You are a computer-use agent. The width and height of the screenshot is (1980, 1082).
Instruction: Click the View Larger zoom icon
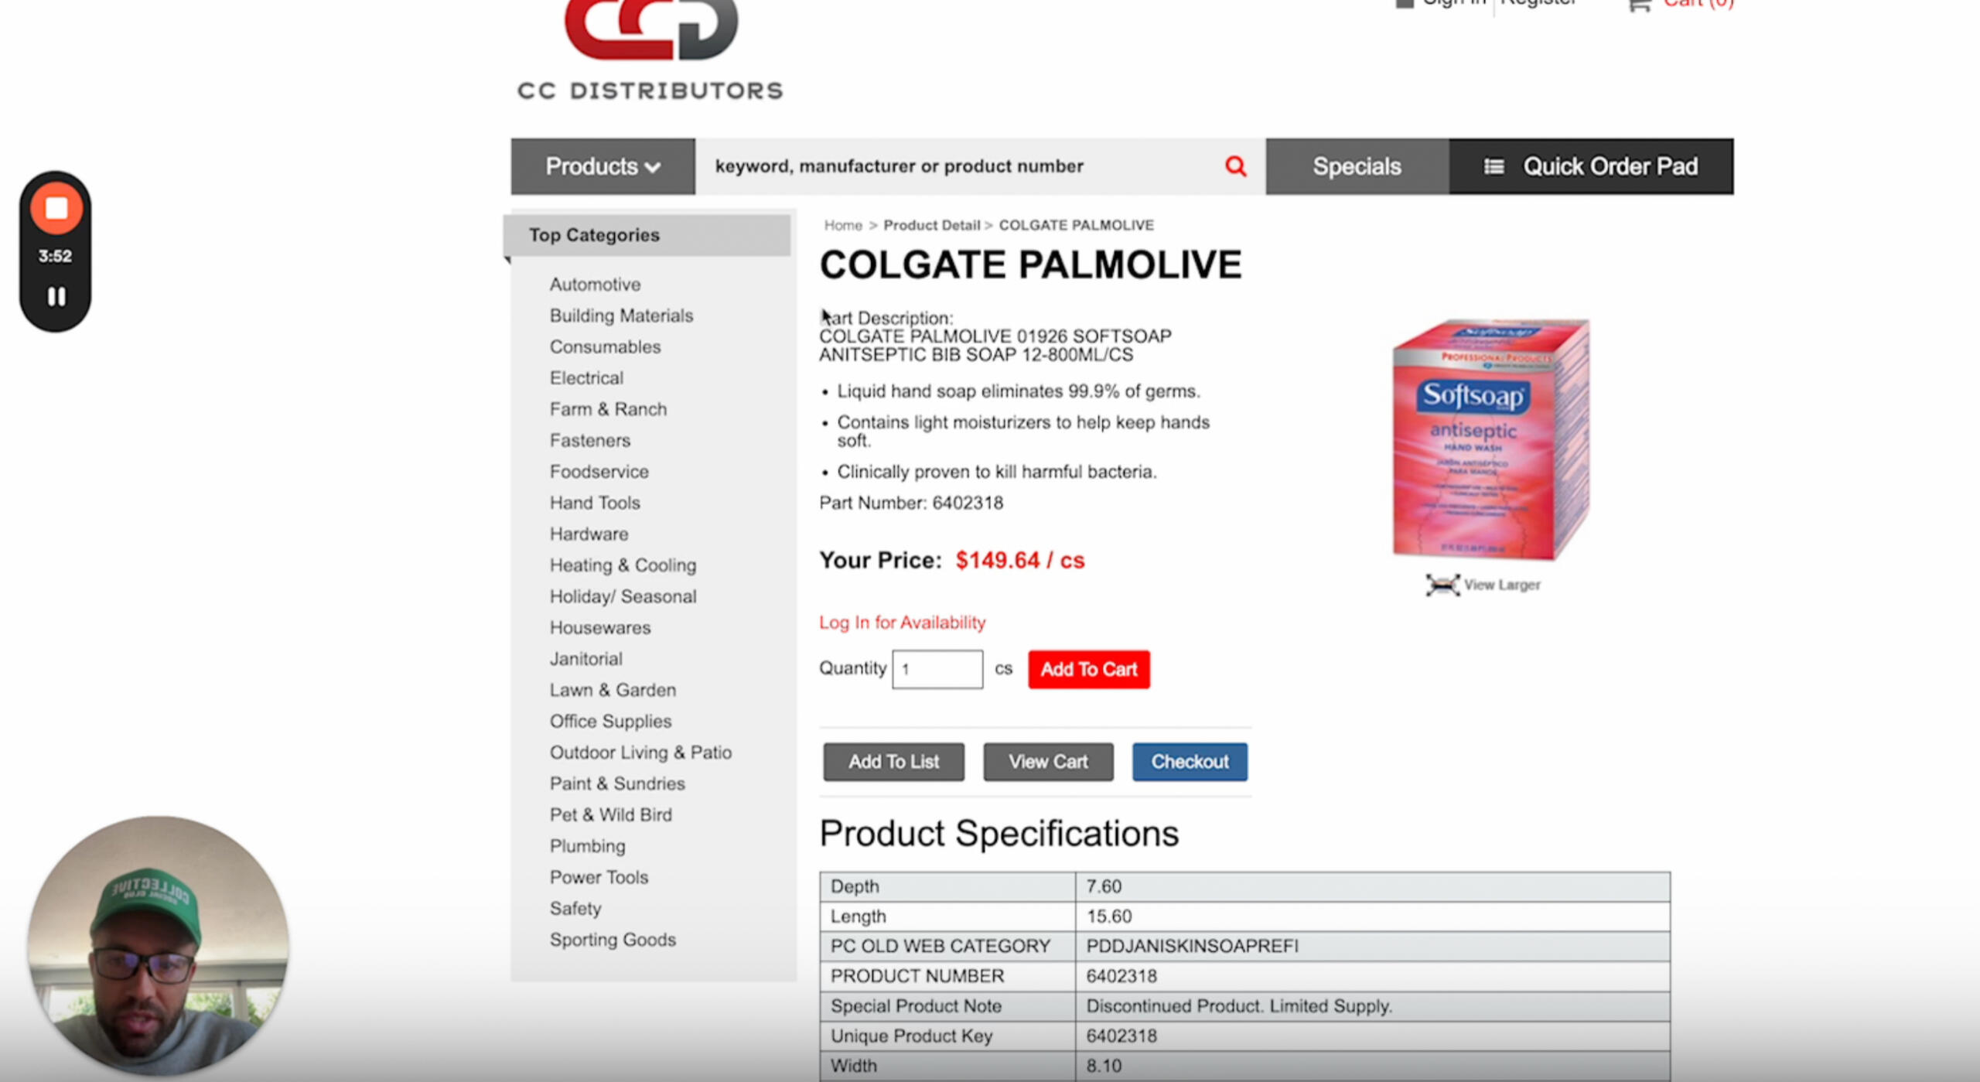click(1442, 585)
